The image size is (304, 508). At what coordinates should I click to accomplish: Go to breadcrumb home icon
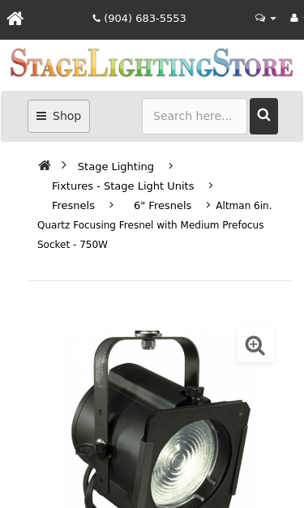[45, 165]
